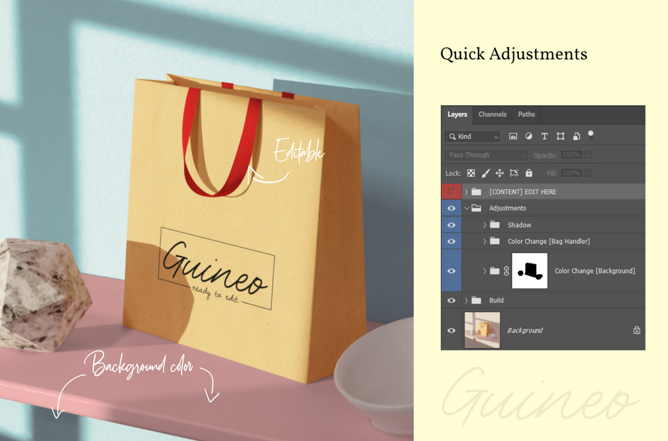Filter for type layers icon
668x441 pixels.
click(x=544, y=136)
